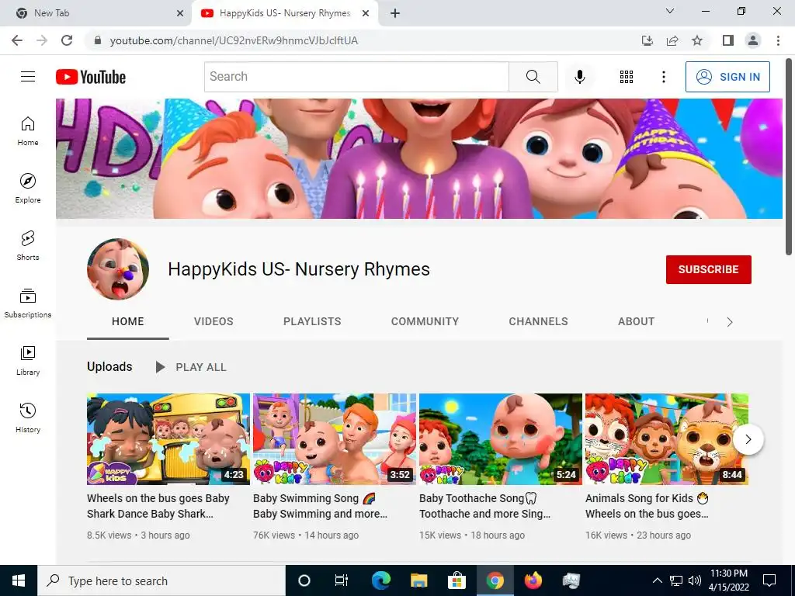Open a new browser tab with plus
Screen dimensions: 795x596
point(395,13)
